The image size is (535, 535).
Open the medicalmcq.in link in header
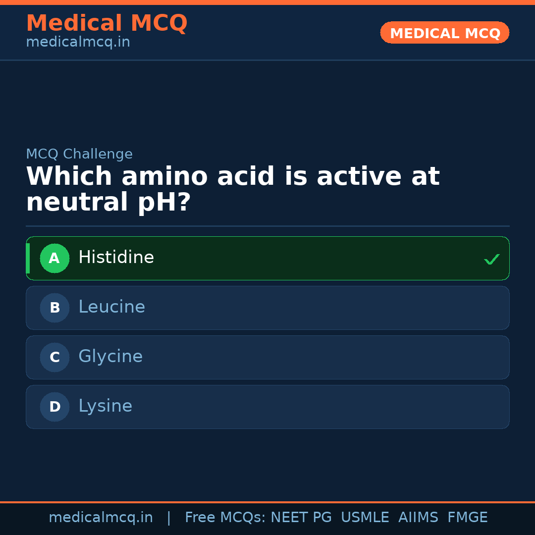[78, 43]
